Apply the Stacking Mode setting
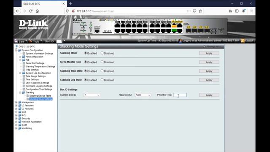 (209, 53)
